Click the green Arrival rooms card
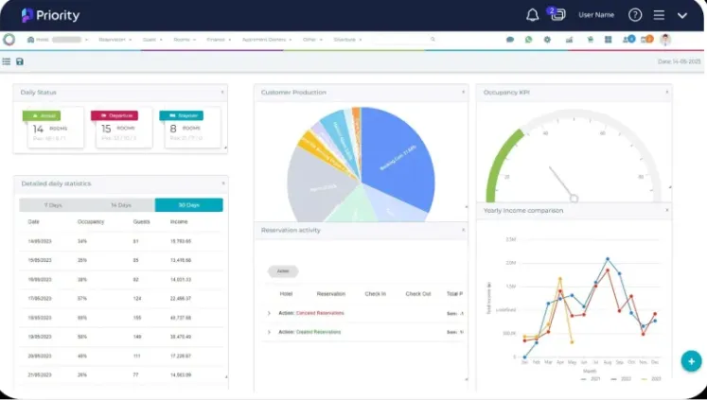This screenshot has height=400, width=707. click(x=50, y=128)
